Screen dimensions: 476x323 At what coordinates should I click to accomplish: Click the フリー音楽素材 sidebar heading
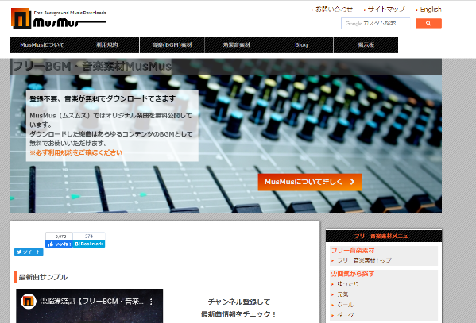(353, 251)
